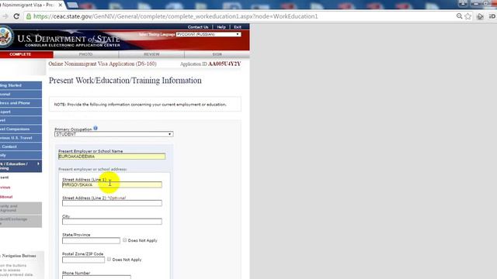Click the play-shaped extension icon
This screenshot has width=497, height=279.
pos(480,16)
